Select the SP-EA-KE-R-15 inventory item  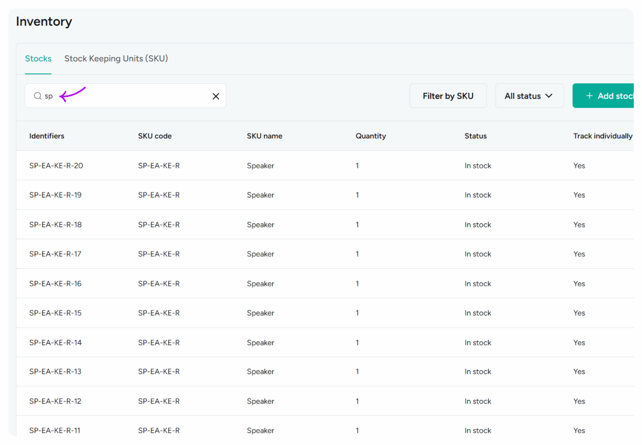tap(54, 313)
